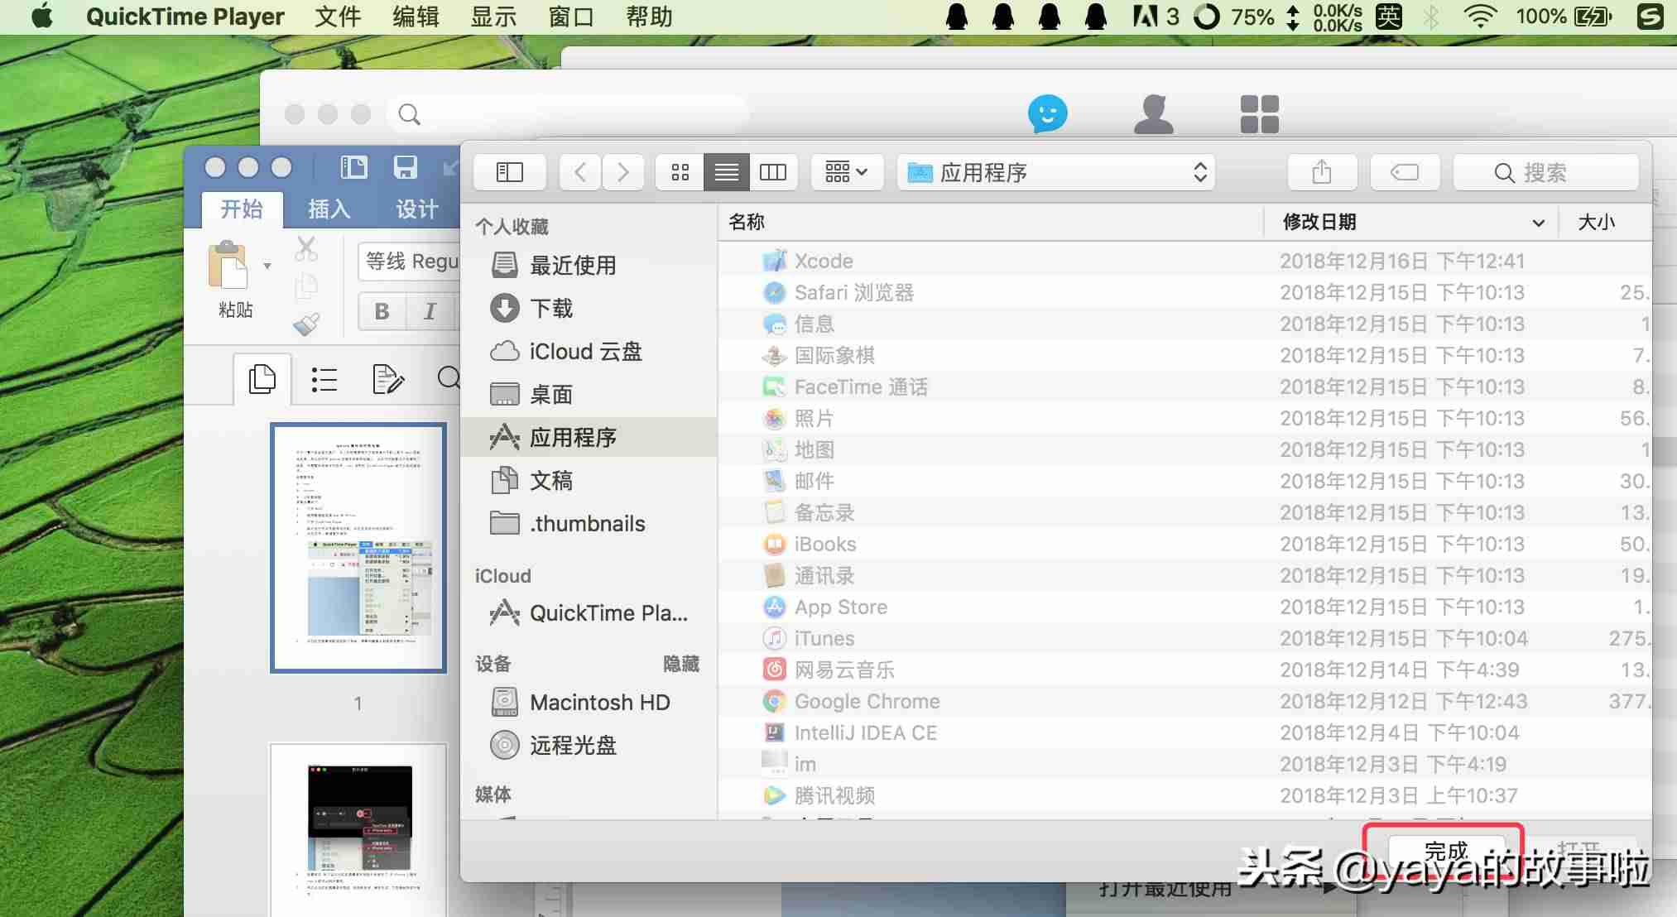Switch file dialog to column view
The image size is (1677, 917).
pos(773,172)
